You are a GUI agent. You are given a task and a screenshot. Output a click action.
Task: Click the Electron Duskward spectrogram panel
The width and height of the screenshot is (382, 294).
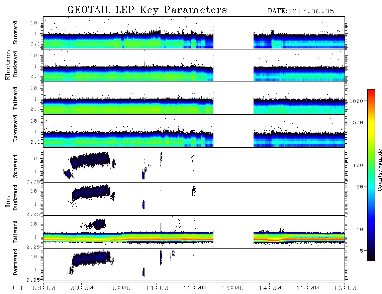click(x=194, y=65)
